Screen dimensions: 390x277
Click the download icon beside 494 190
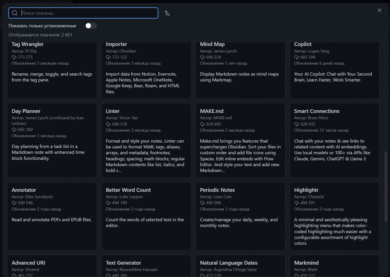(x=108, y=203)
